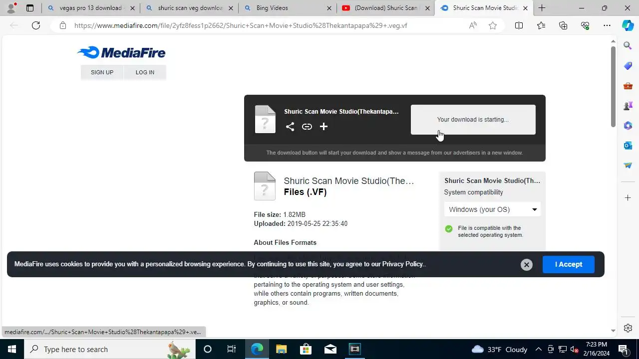
Task: Click the plus icon beside the link icon
Action: click(323, 127)
